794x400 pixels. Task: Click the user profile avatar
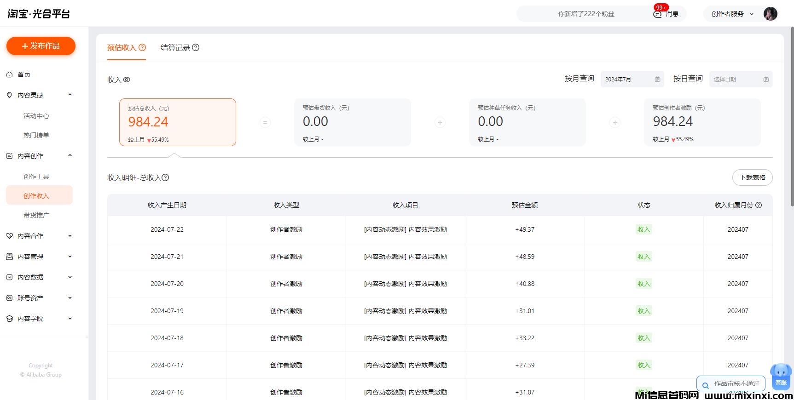770,14
